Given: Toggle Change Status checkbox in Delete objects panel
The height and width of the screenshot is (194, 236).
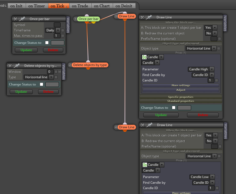Looking at the screenshot, I should point(42,84).
